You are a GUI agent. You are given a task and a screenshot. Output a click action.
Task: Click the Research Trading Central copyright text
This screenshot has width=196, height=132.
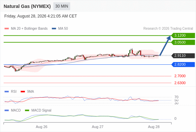(168, 29)
